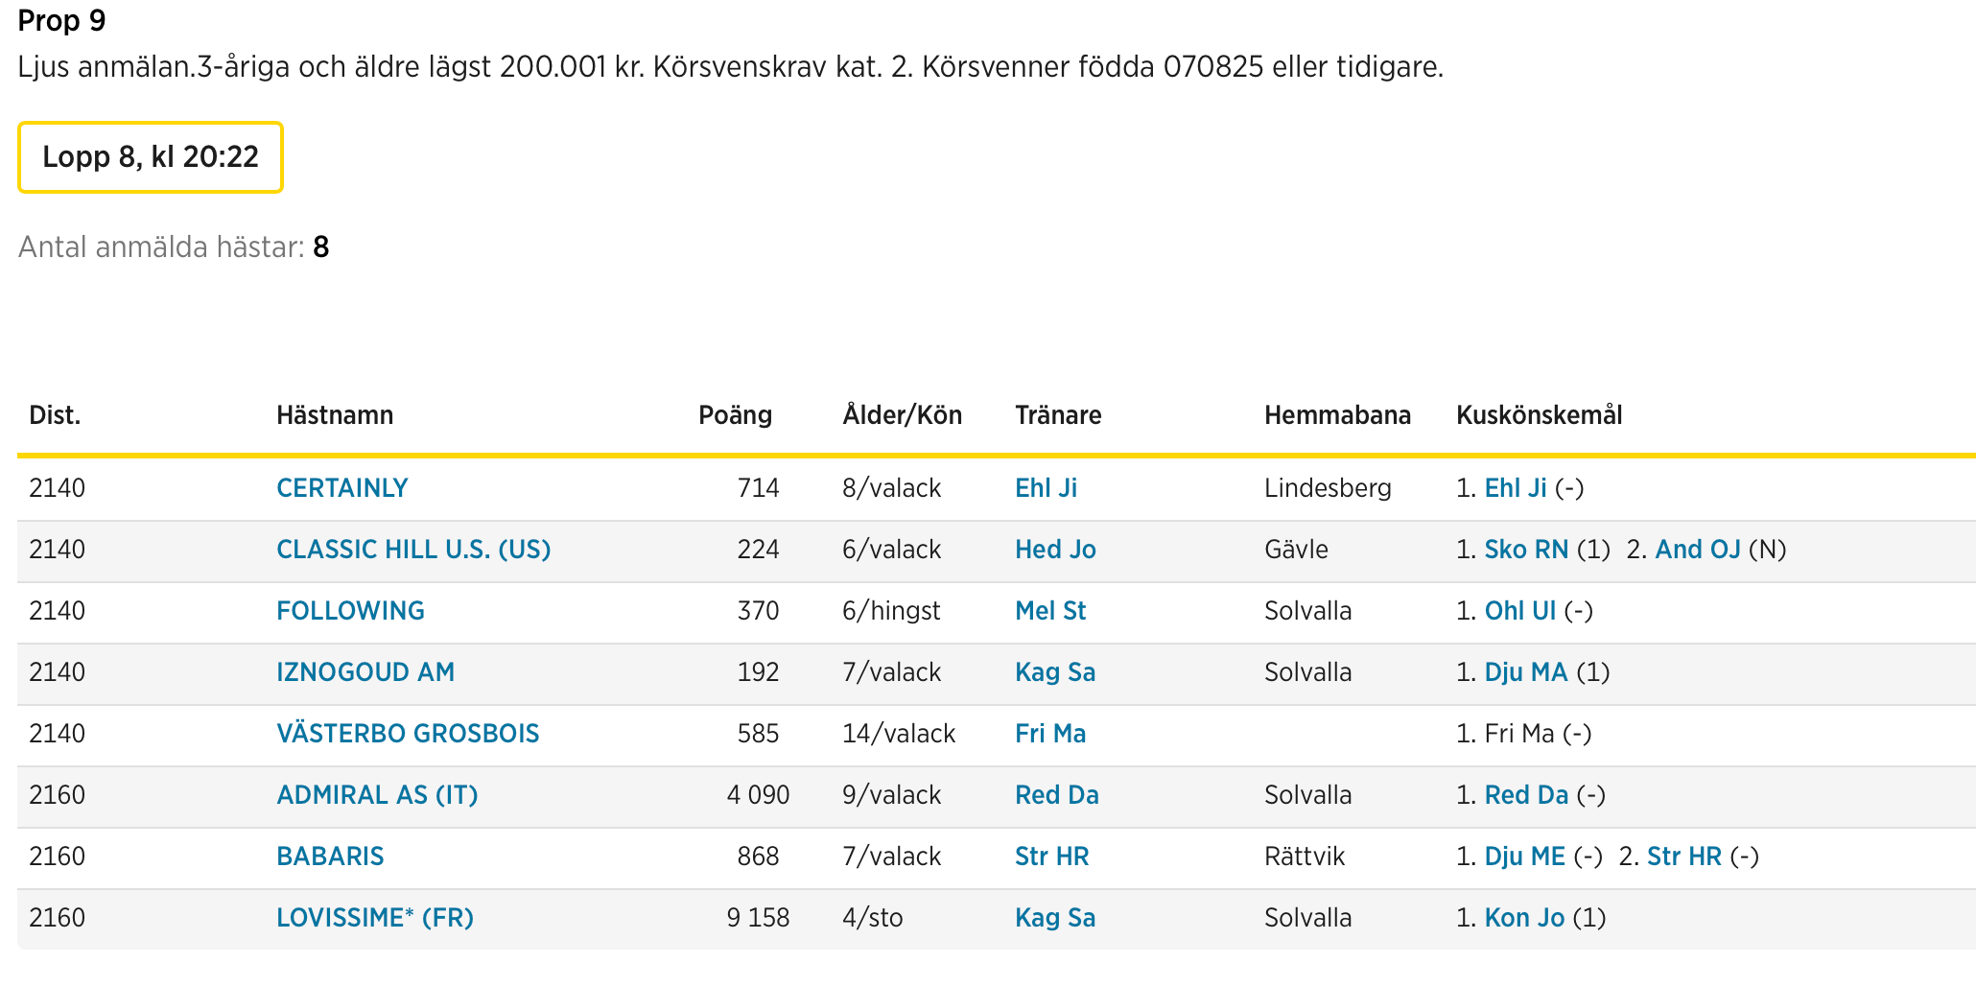The height and width of the screenshot is (986, 1976).
Task: Open driver Dju ME in BABARIS row
Action: tap(1525, 857)
